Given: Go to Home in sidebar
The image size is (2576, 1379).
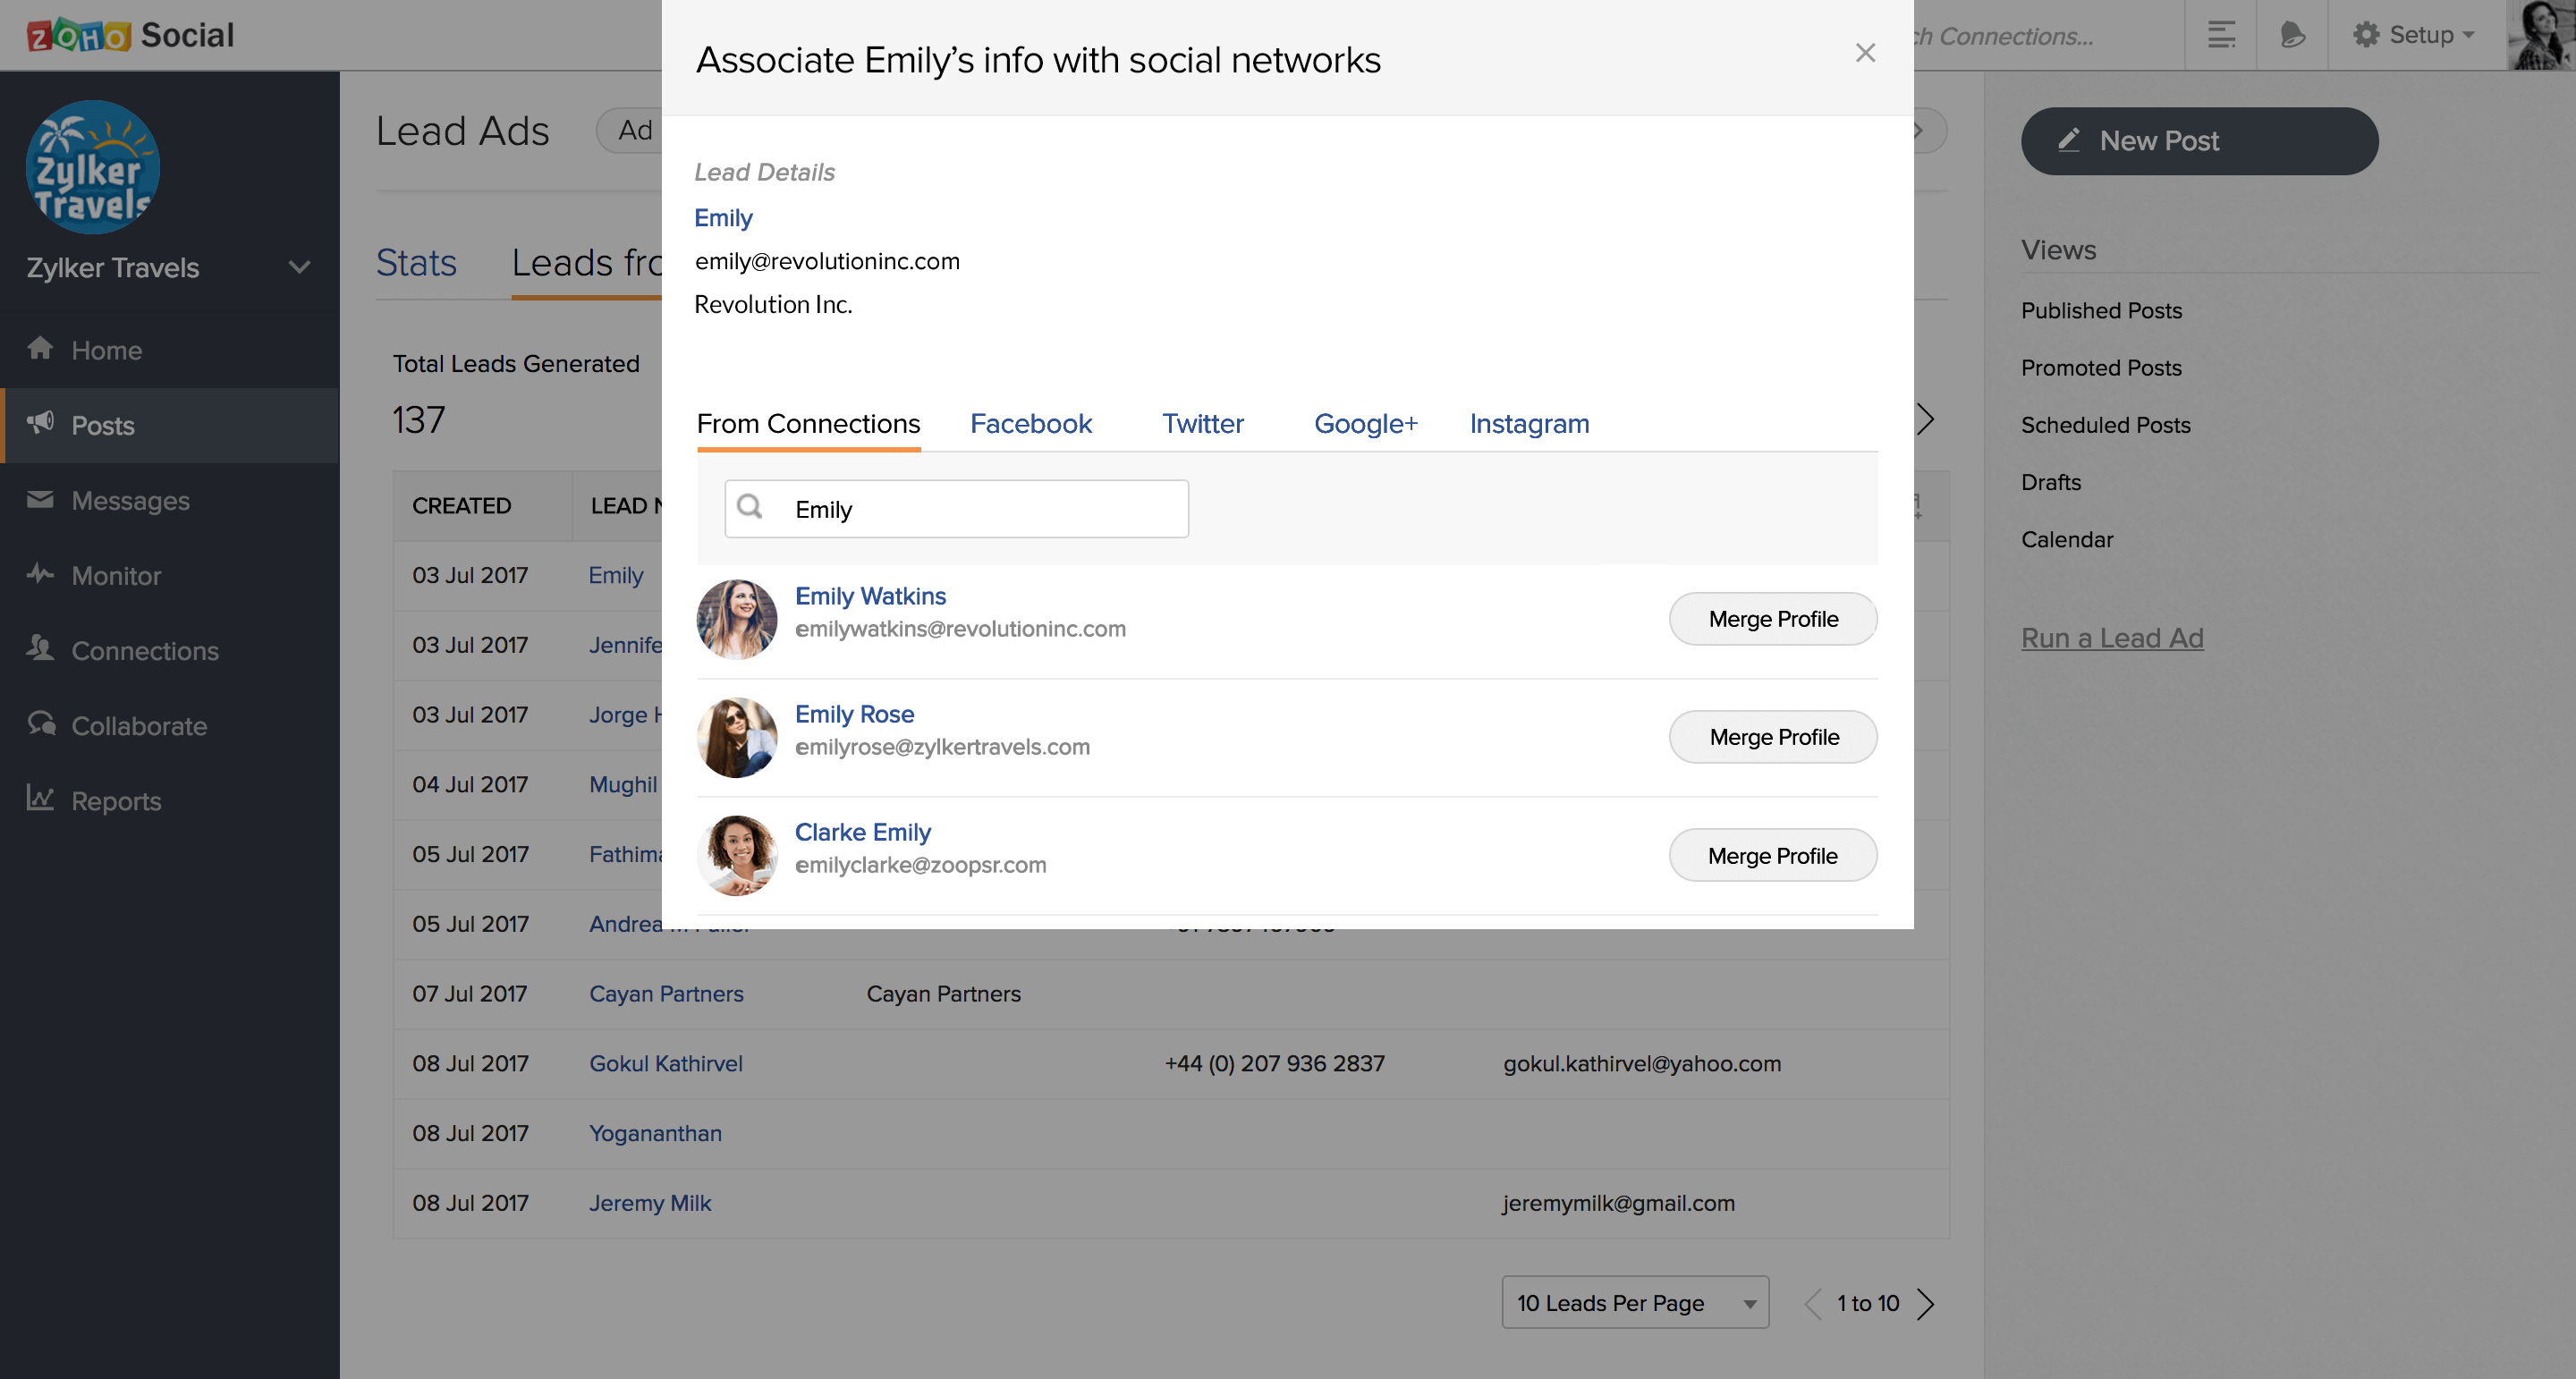Looking at the screenshot, I should (x=170, y=350).
